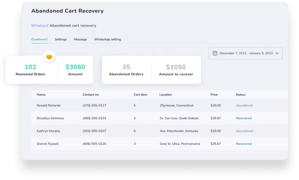Click location Gray St. Utica, Pennsylvania

[180, 144]
